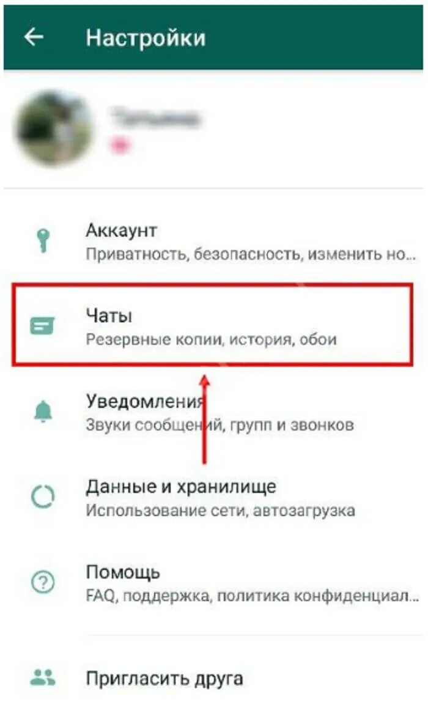Open the Аккаунт settings entry
This screenshot has height=713, width=428.
click(x=214, y=241)
